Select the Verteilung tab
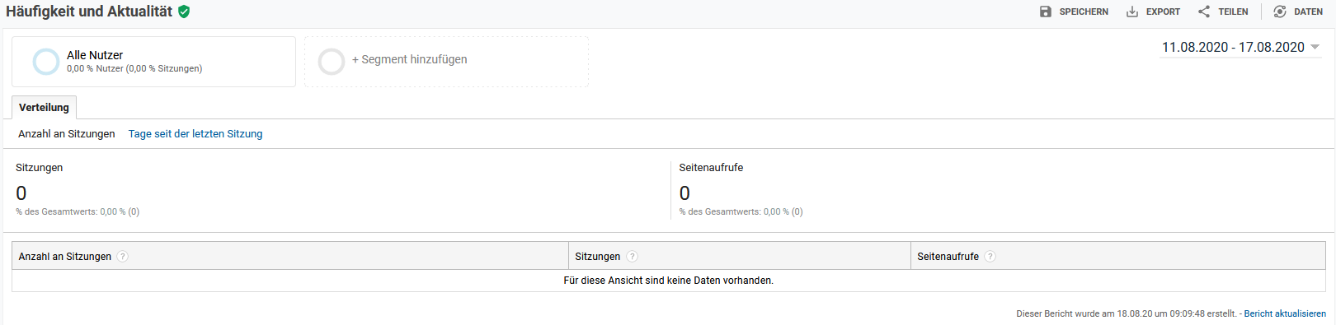Screen dimensions: 1336x325 [44, 108]
